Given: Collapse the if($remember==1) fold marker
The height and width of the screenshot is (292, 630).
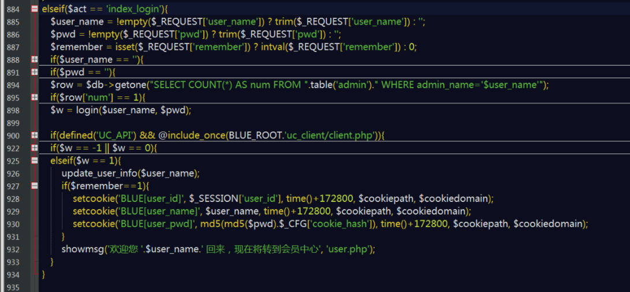Looking at the screenshot, I should tap(34, 186).
